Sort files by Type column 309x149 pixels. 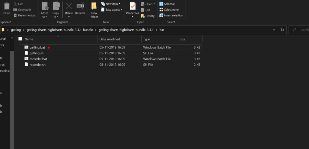click(146, 39)
